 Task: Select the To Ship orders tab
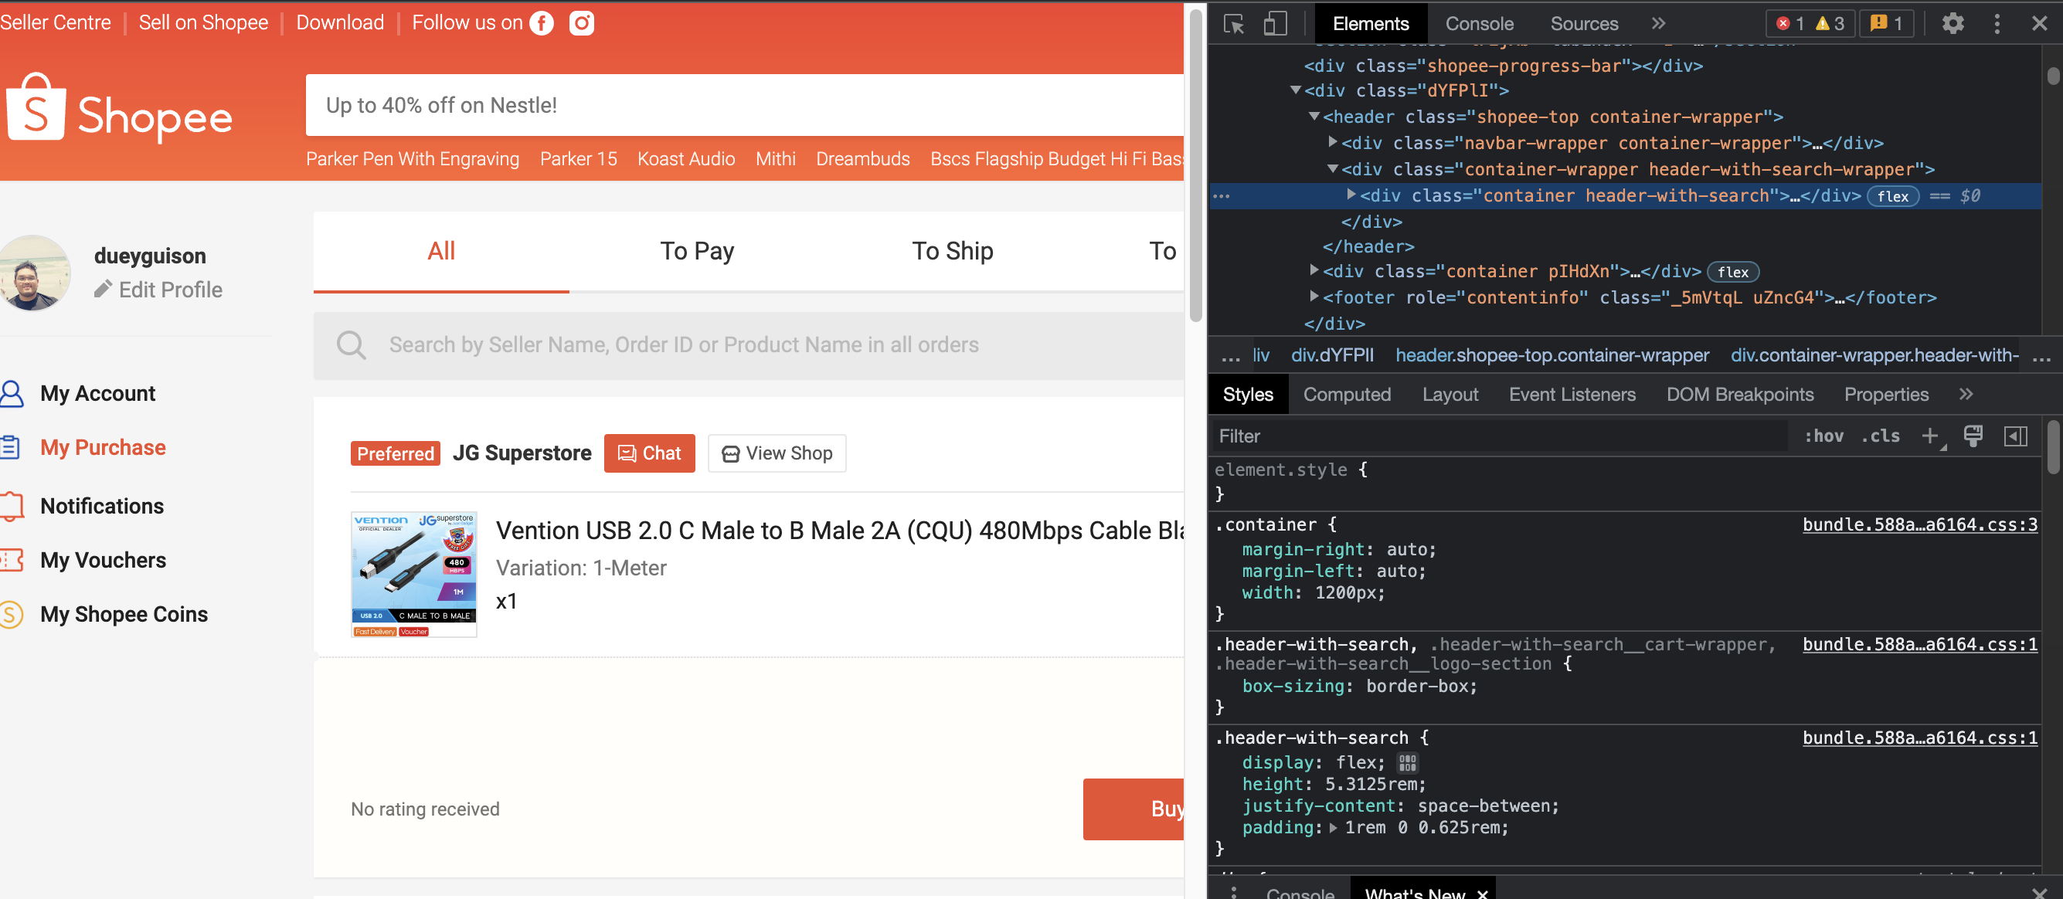click(952, 250)
